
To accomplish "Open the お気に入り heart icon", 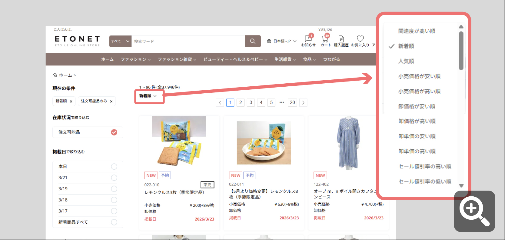I will click(x=360, y=41).
